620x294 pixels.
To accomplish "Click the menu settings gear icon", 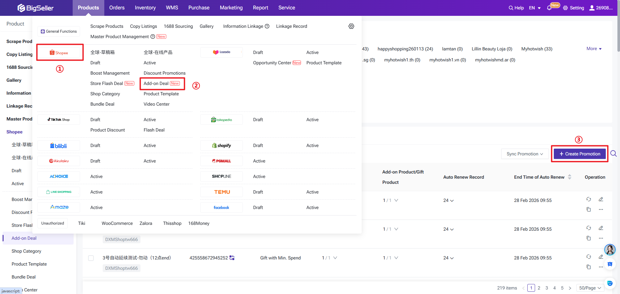I will coord(351,26).
